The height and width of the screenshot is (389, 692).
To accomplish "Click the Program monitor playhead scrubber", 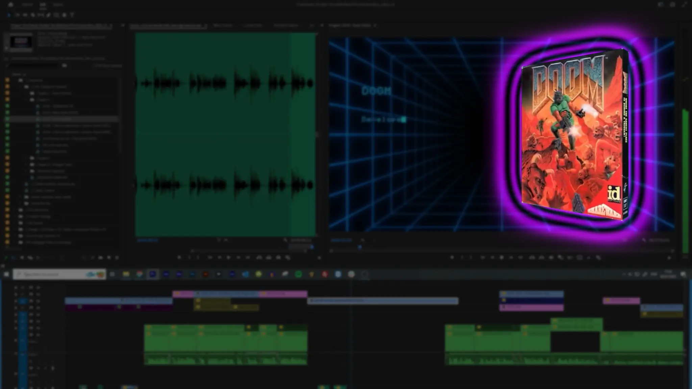I will pos(360,247).
